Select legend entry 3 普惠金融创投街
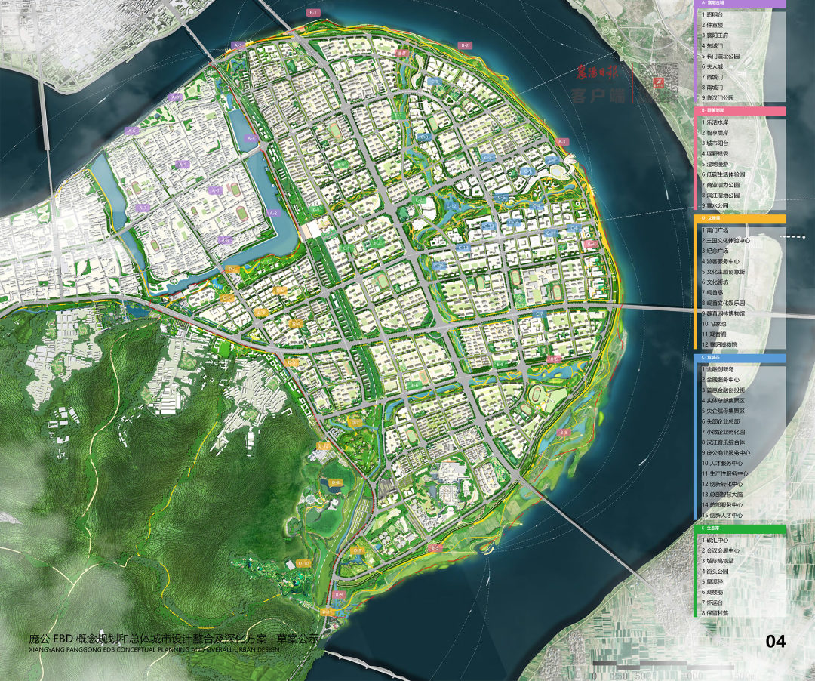The height and width of the screenshot is (681, 815). pos(723,390)
